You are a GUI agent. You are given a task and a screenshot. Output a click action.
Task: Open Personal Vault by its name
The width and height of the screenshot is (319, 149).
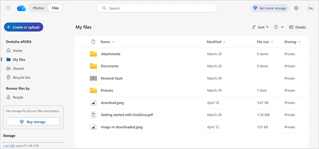coord(112,78)
